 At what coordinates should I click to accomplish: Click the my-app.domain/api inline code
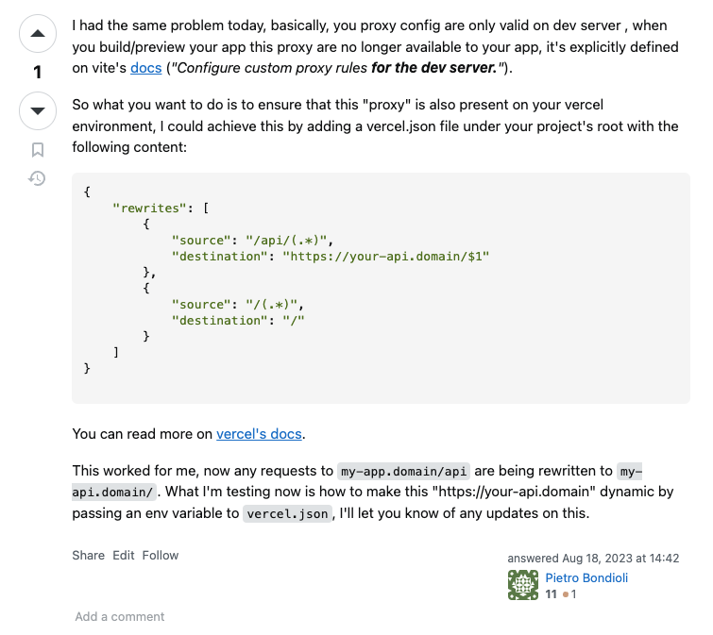tap(404, 471)
